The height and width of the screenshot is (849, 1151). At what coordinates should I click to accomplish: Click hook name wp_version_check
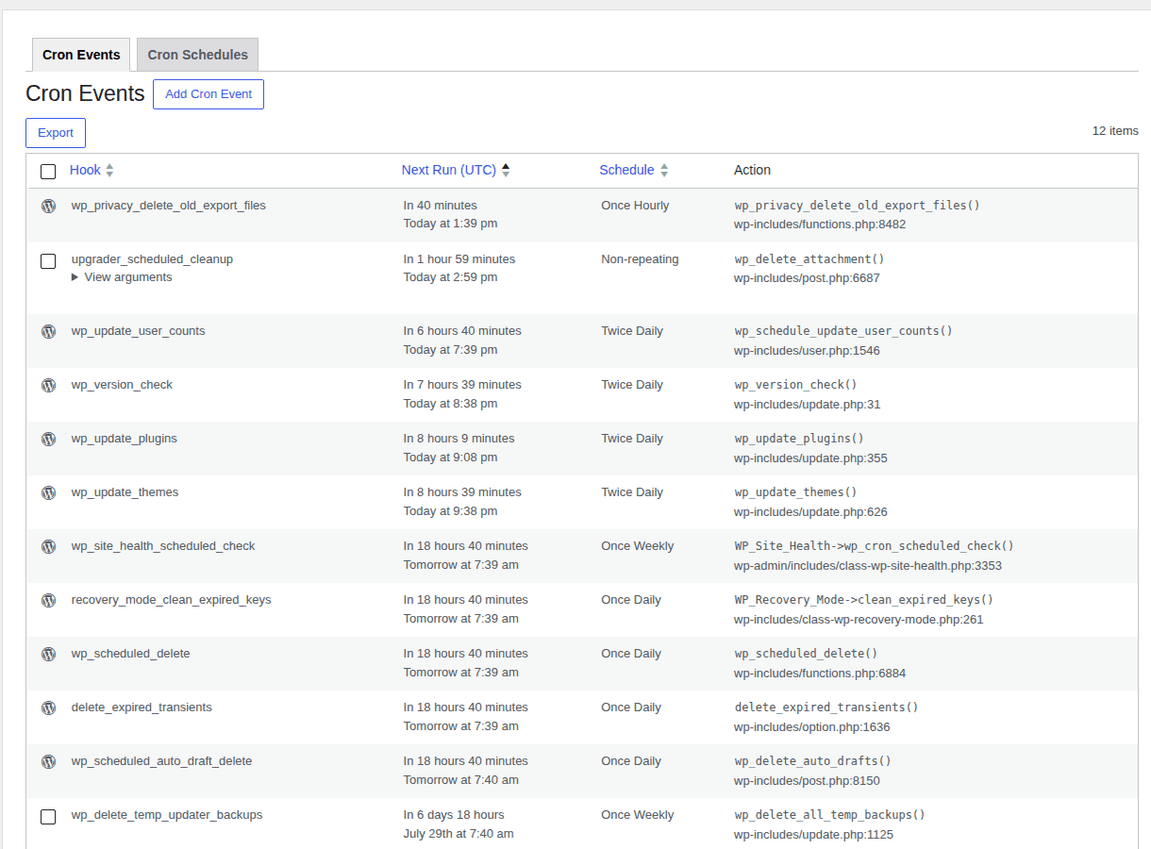pos(122,385)
